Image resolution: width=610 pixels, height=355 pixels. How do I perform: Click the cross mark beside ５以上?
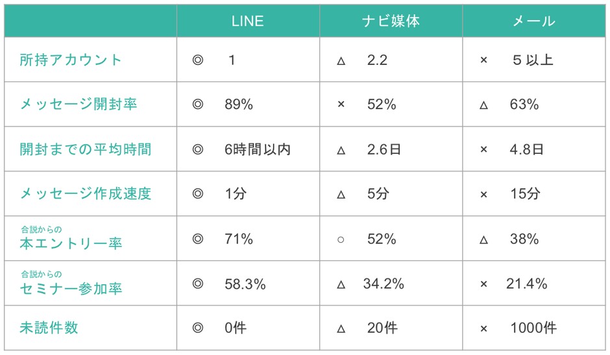click(x=483, y=60)
